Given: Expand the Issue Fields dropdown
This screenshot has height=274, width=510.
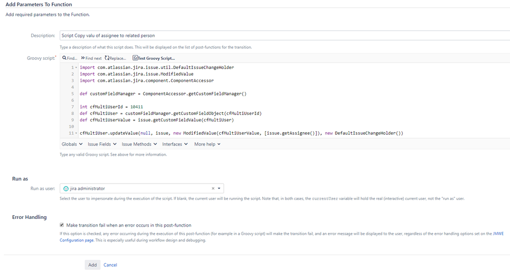Looking at the screenshot, I should (x=102, y=144).
